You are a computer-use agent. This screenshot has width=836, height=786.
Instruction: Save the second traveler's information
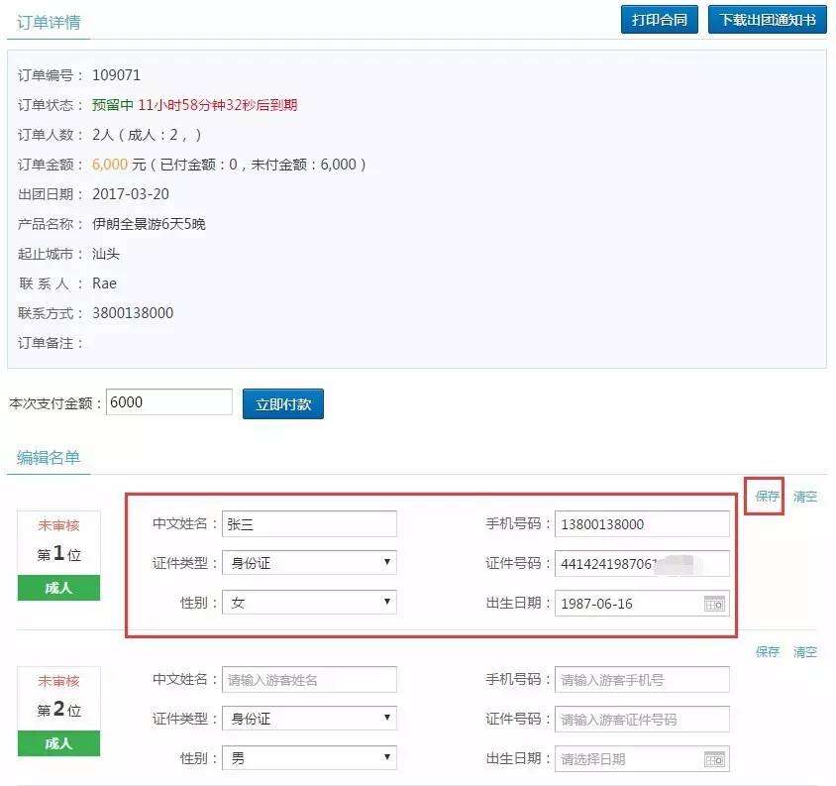point(767,652)
